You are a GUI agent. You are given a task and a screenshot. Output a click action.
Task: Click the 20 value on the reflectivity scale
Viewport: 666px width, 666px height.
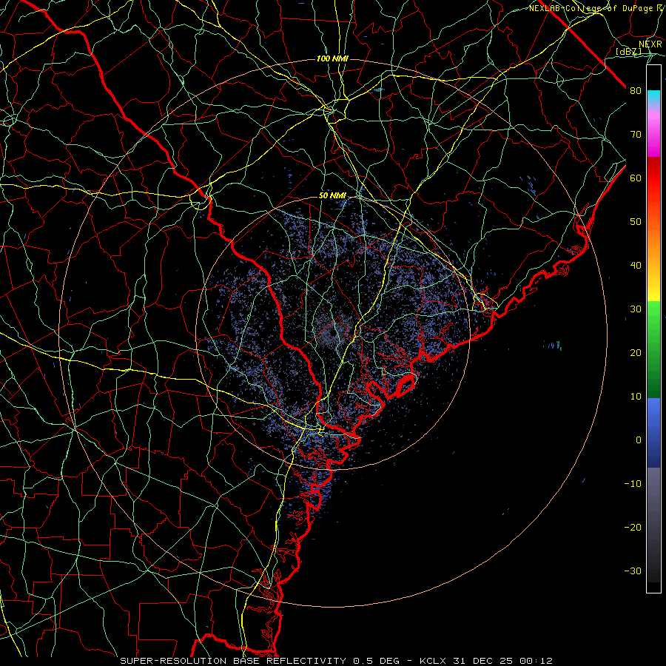(x=636, y=352)
